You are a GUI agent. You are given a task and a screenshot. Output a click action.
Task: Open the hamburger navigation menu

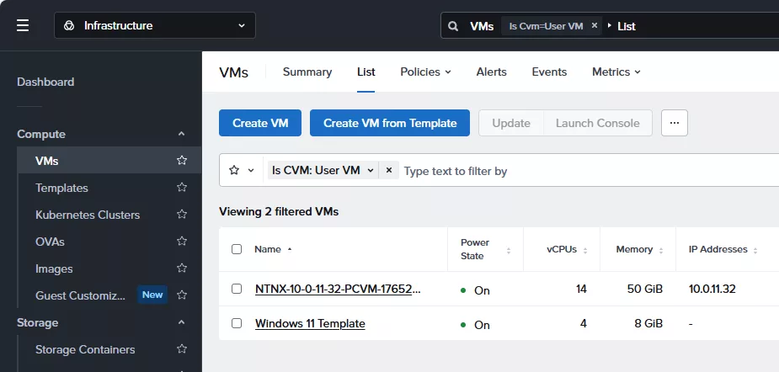tap(23, 25)
